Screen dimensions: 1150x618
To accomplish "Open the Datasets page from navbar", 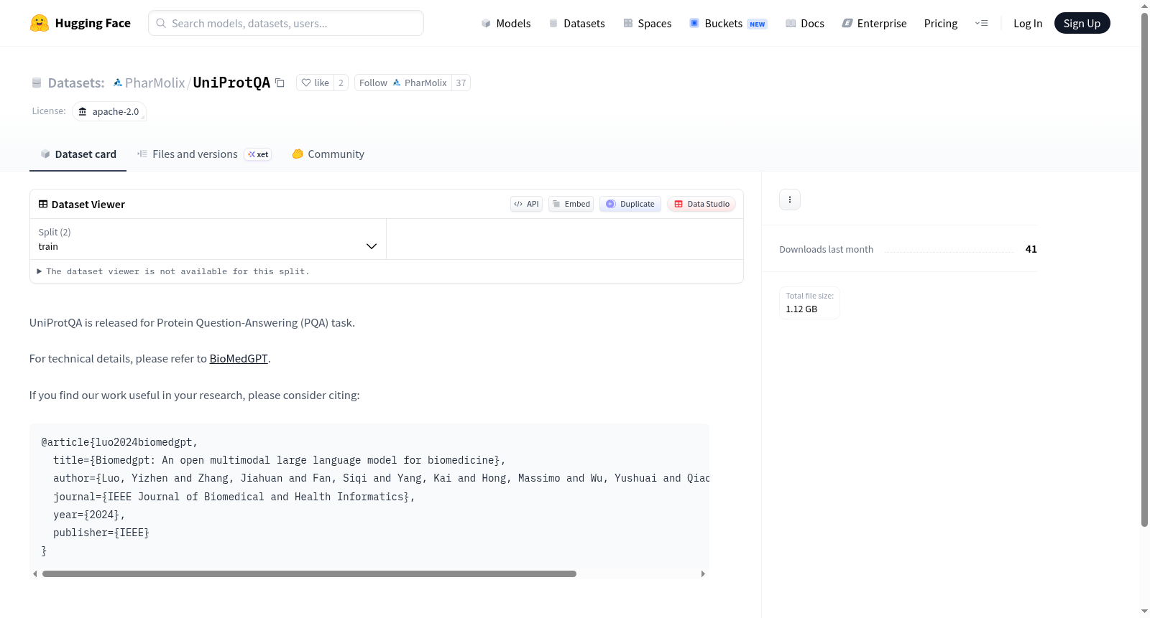I will [x=577, y=23].
